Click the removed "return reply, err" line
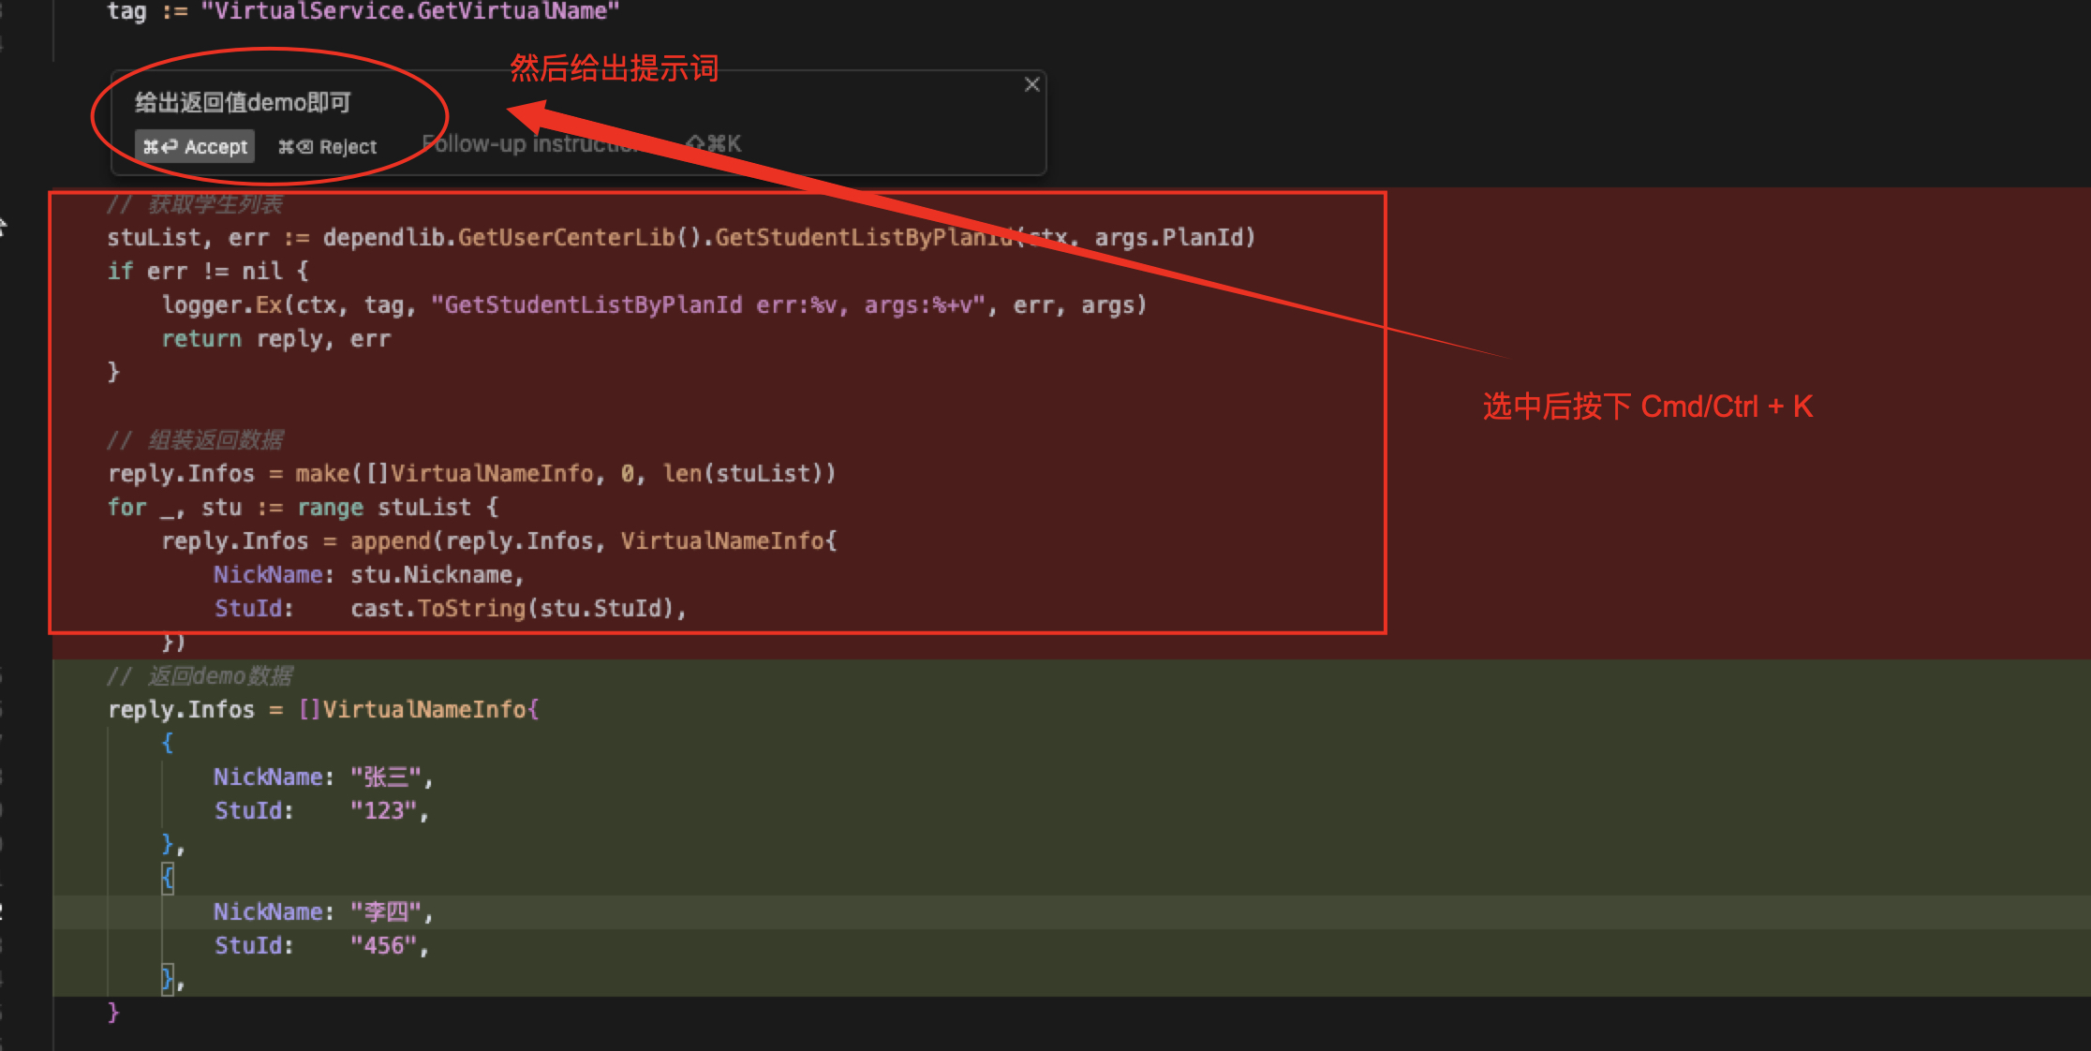 (x=275, y=339)
